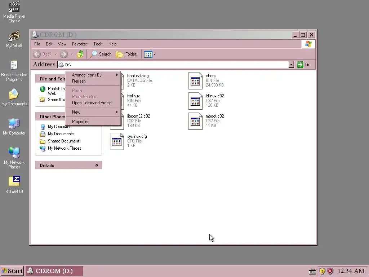Image resolution: width=369 pixels, height=277 pixels.
Task: Click My Documents icon in Other Places
Action: point(43,134)
